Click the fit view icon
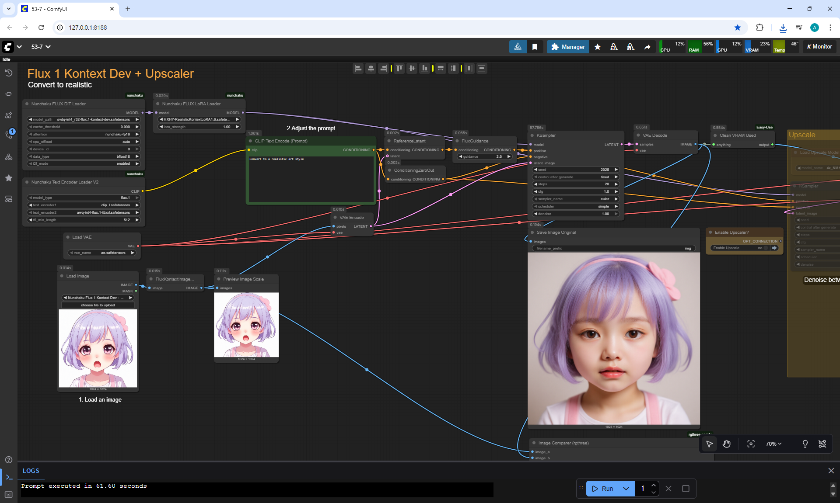 (x=751, y=444)
